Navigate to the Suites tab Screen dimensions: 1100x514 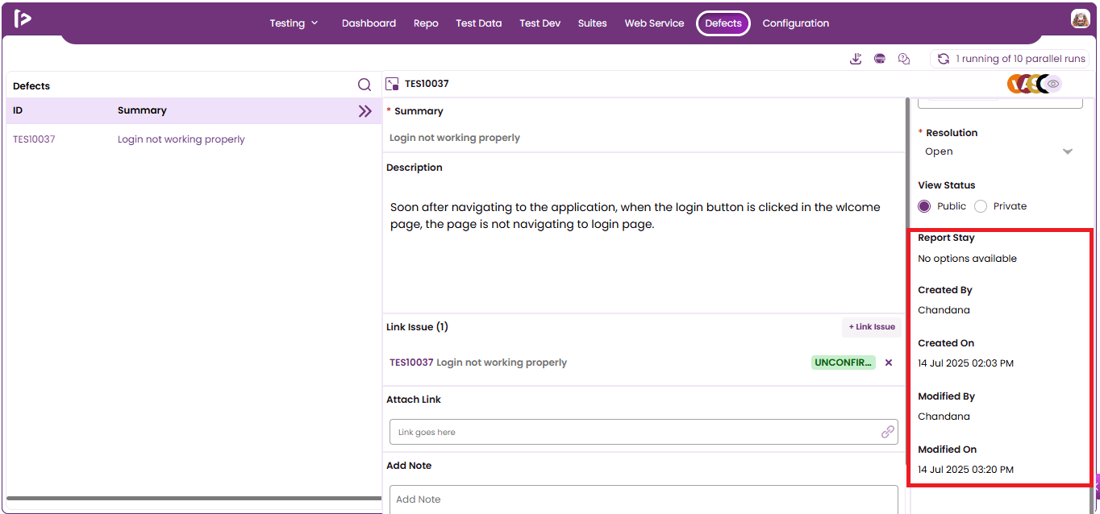click(x=592, y=23)
